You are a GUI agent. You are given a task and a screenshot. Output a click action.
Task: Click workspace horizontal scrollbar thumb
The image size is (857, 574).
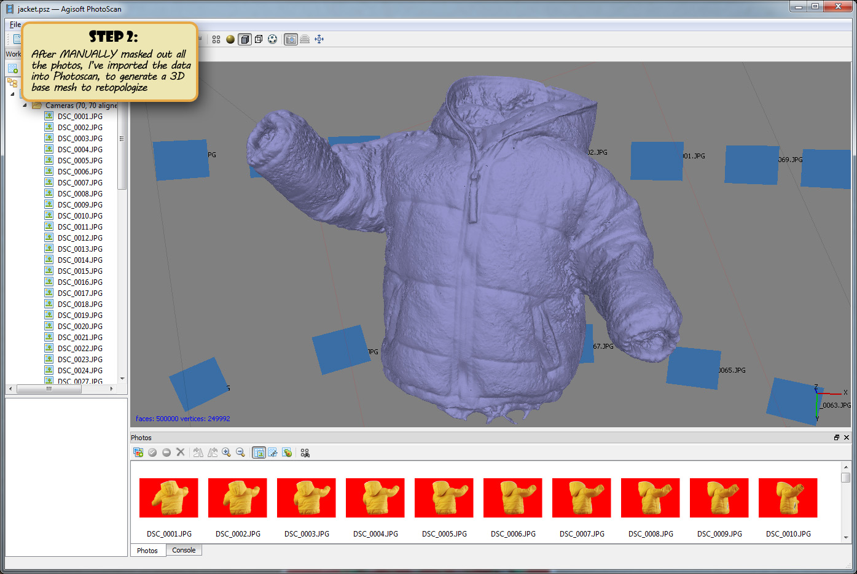pos(49,389)
